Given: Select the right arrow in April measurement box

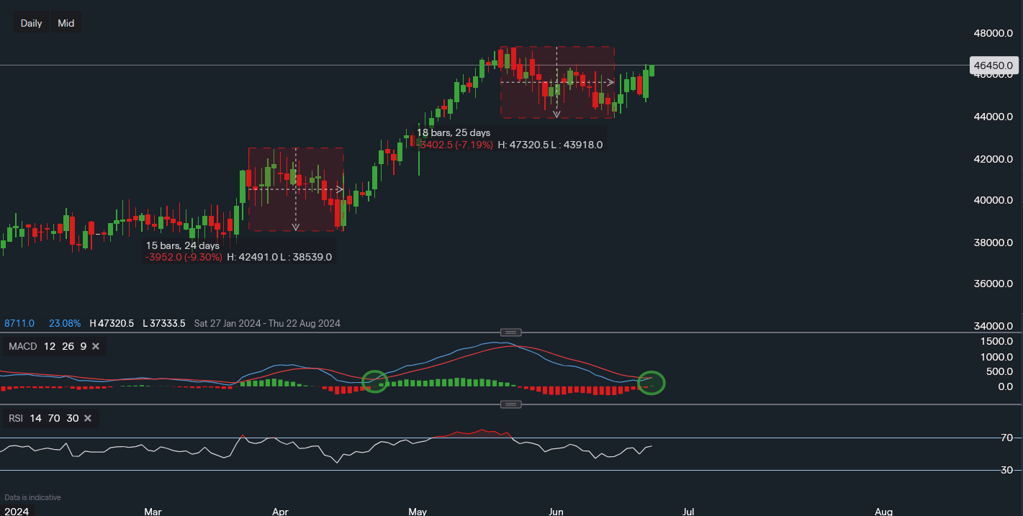Looking at the screenshot, I should coord(339,190).
